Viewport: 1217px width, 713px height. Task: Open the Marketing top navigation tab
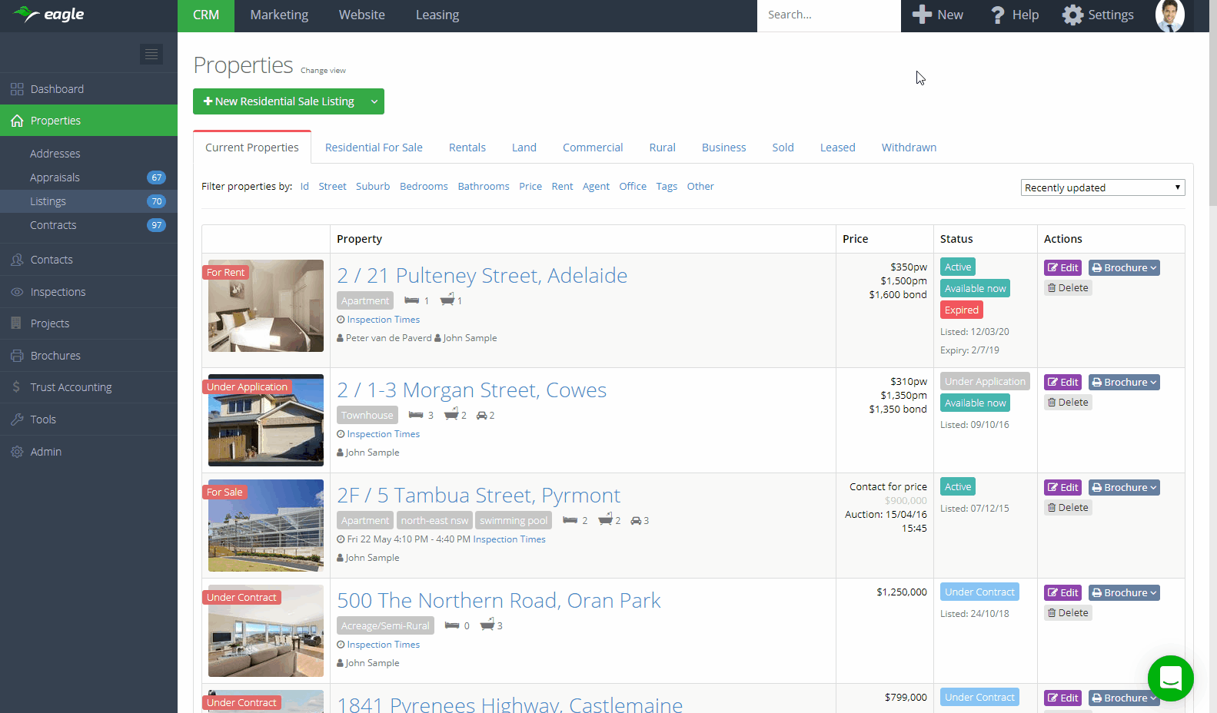pyautogui.click(x=279, y=15)
